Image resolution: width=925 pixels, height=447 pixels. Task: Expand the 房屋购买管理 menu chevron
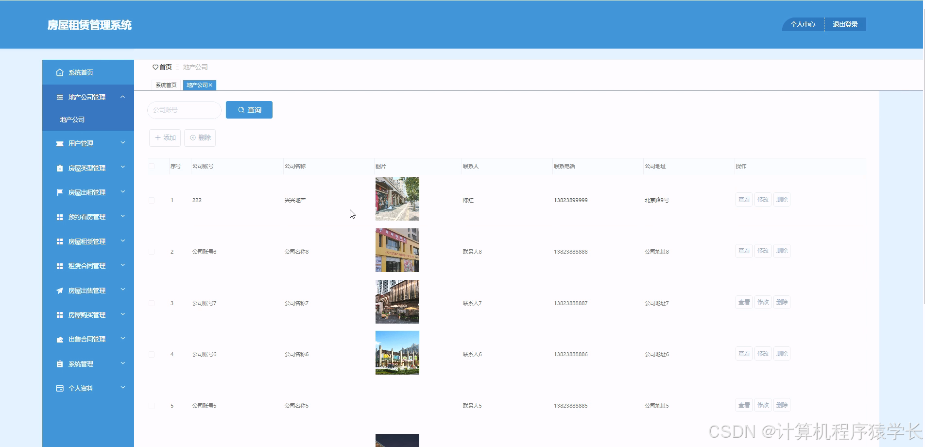pyautogui.click(x=123, y=314)
